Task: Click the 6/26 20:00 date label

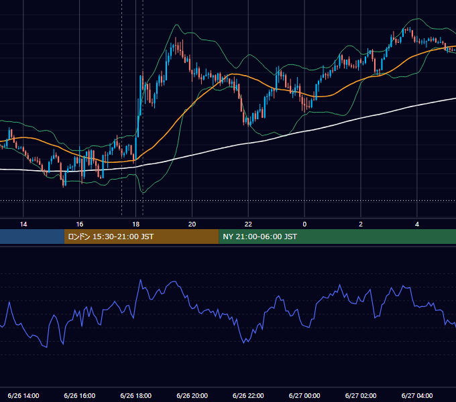Action: tap(192, 395)
